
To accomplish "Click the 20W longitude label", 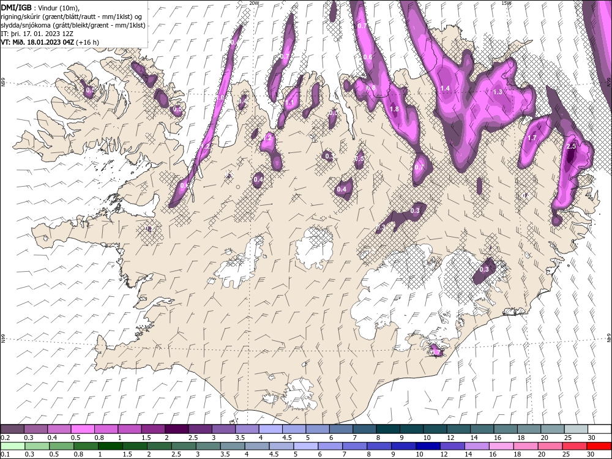I will [x=254, y=2].
